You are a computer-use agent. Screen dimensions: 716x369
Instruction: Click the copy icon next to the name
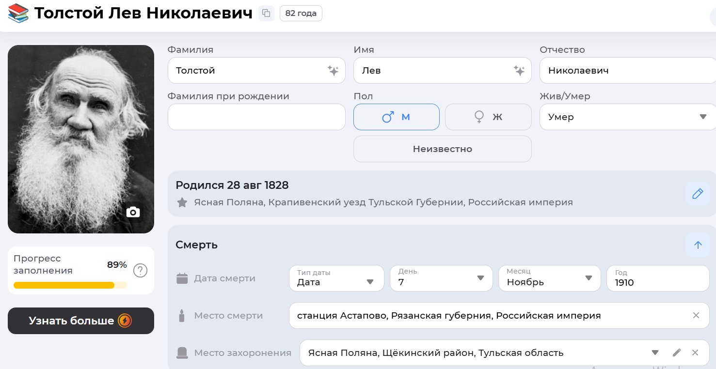click(266, 14)
